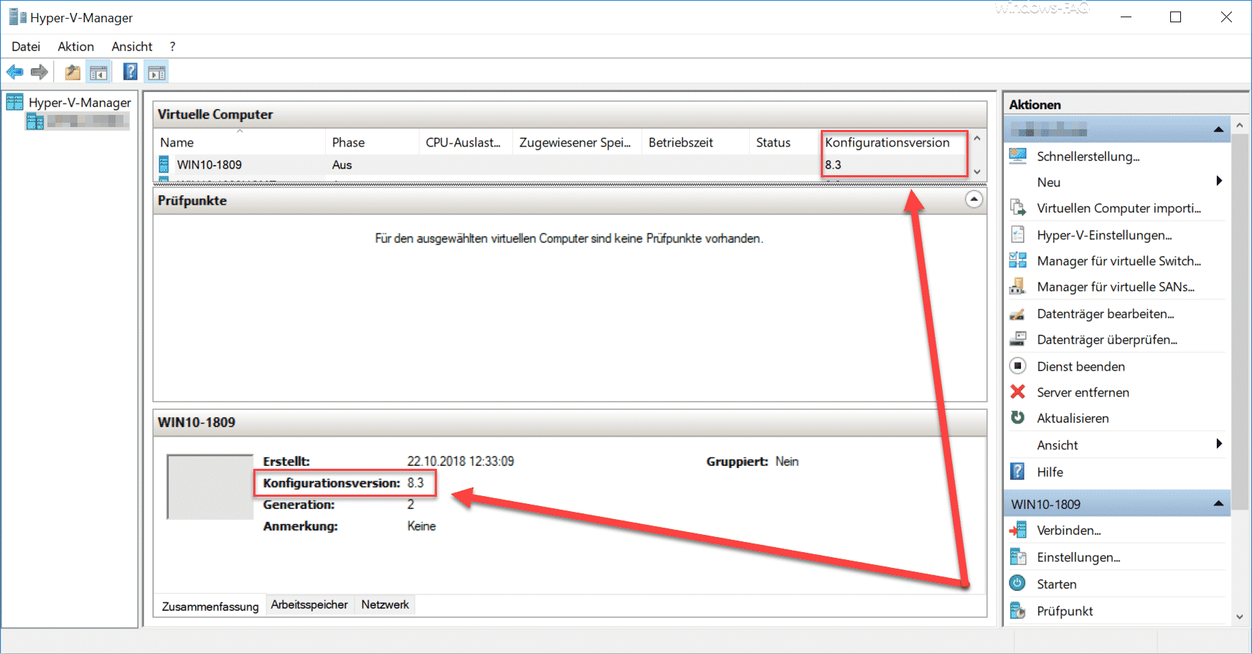This screenshot has width=1252, height=654.
Task: Click Schnellerstellung... action link
Action: pos(1088,157)
